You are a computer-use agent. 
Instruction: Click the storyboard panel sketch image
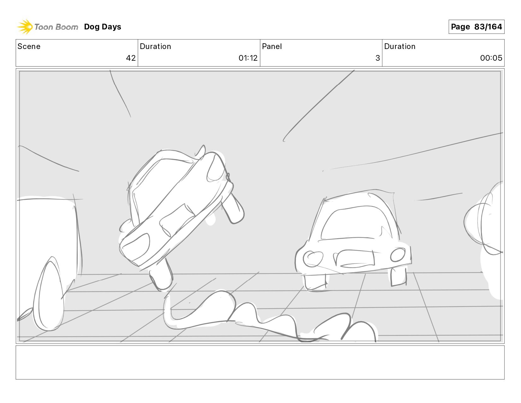pyautogui.click(x=260, y=206)
